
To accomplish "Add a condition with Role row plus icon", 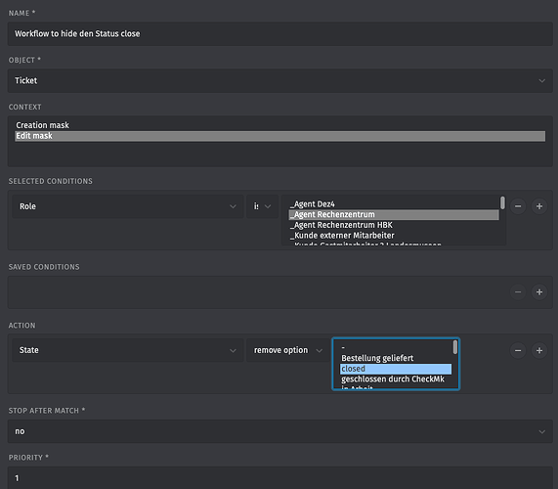I will coord(539,206).
